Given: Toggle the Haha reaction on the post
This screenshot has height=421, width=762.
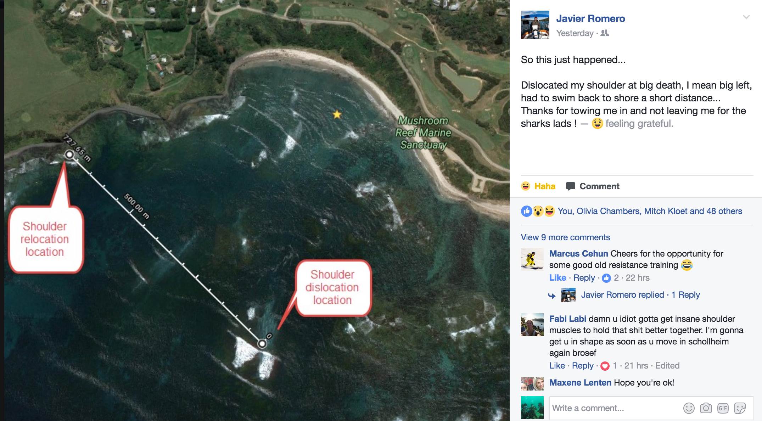Looking at the screenshot, I should 538,186.
